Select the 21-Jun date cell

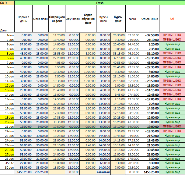pos(7,127)
